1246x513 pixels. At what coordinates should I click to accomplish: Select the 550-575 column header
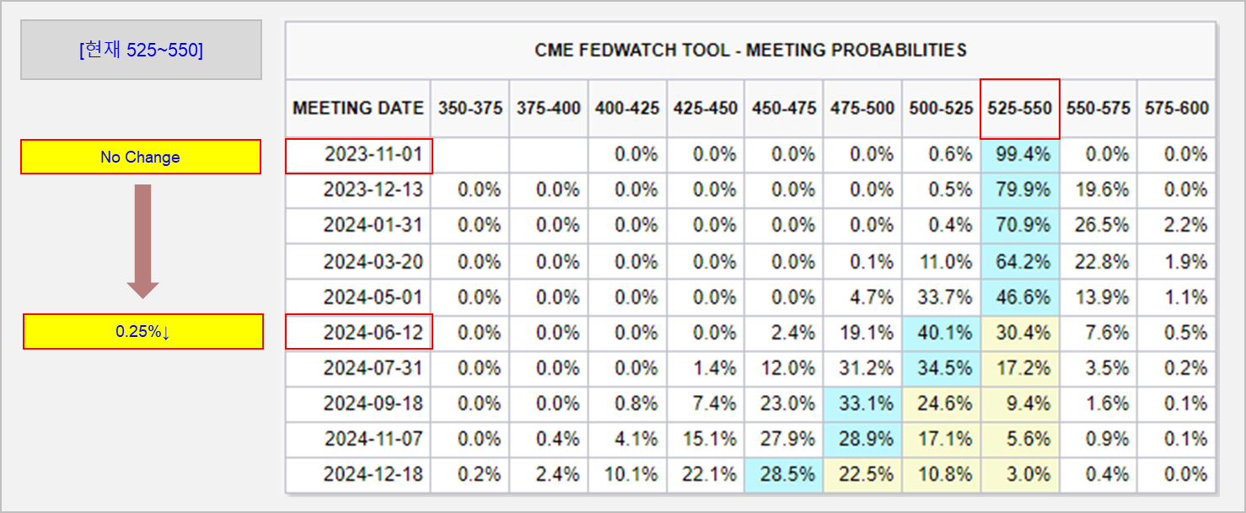point(1098,108)
